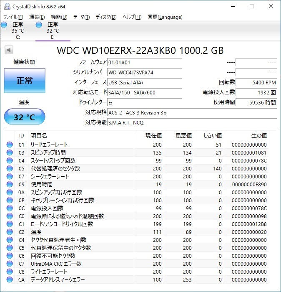The height and width of the screenshot is (292, 281).
Task: Click power on count value 1932 回
Action: pyautogui.click(x=256, y=93)
